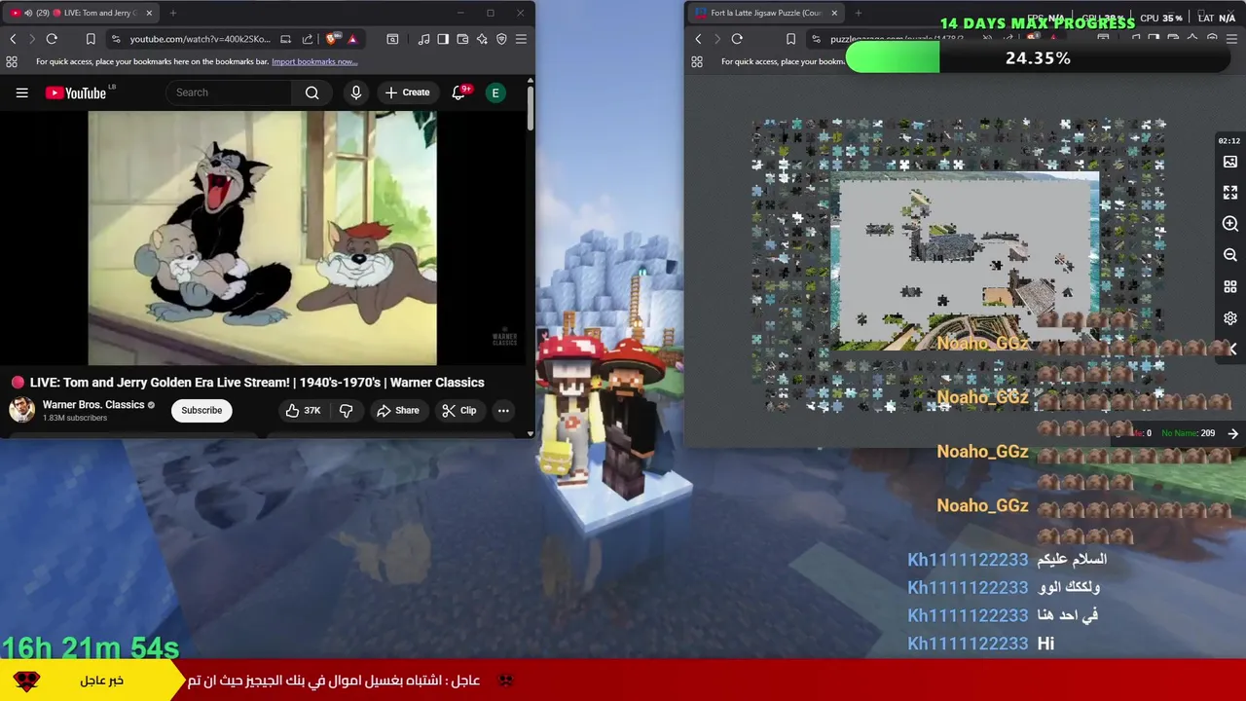Open the YouTube hamburger guide menu
Screen dimensions: 1246x701
click(x=21, y=92)
